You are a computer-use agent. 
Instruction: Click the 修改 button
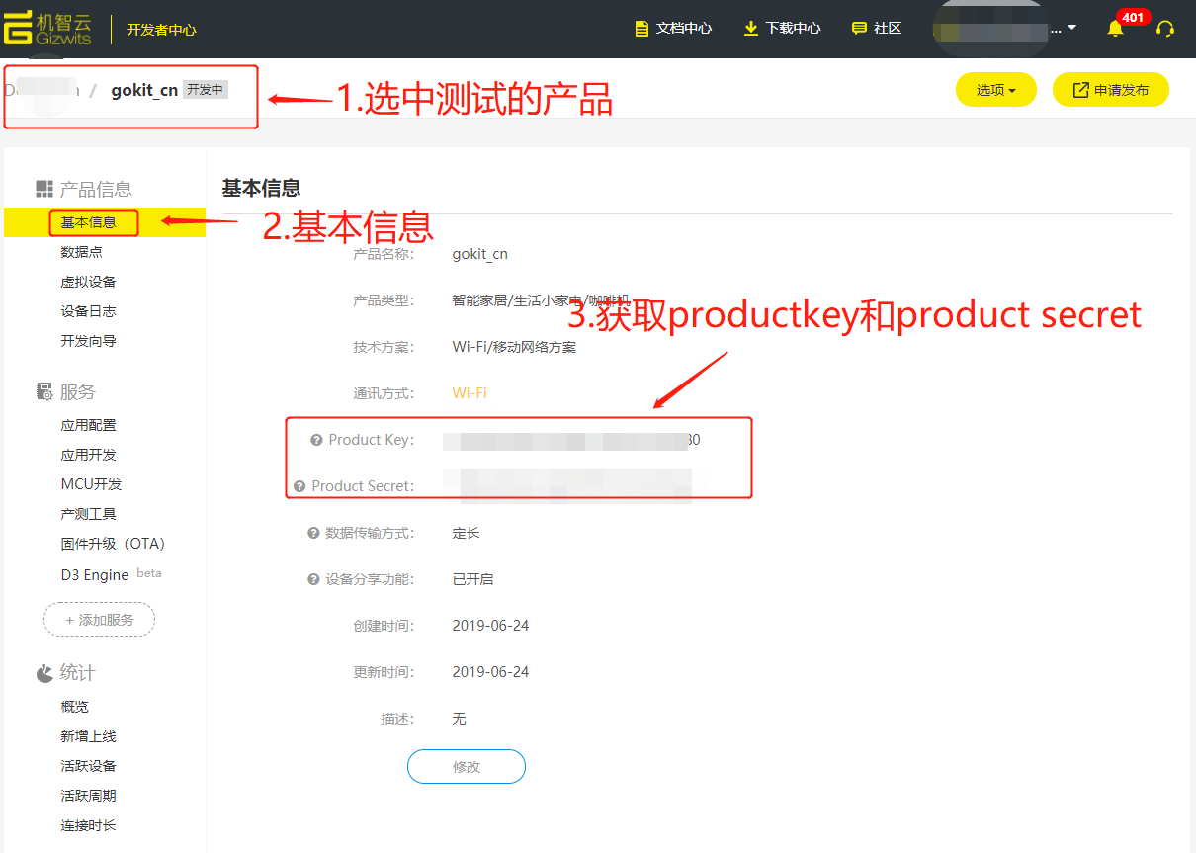(466, 767)
